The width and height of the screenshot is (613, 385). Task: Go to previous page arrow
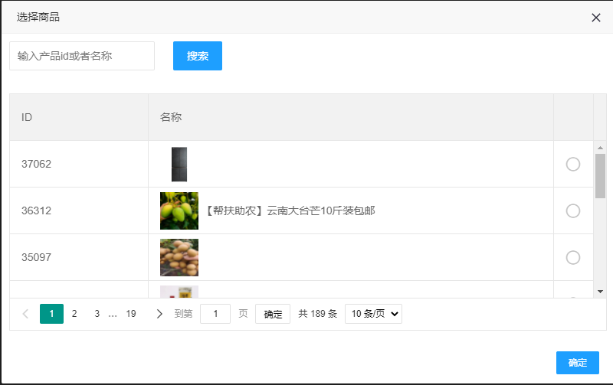pyautogui.click(x=26, y=314)
